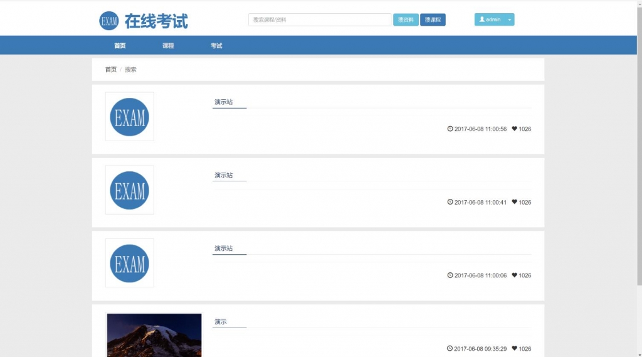Go to 考试 in the navigation bar
Screen dimensions: 642x357
tap(216, 46)
